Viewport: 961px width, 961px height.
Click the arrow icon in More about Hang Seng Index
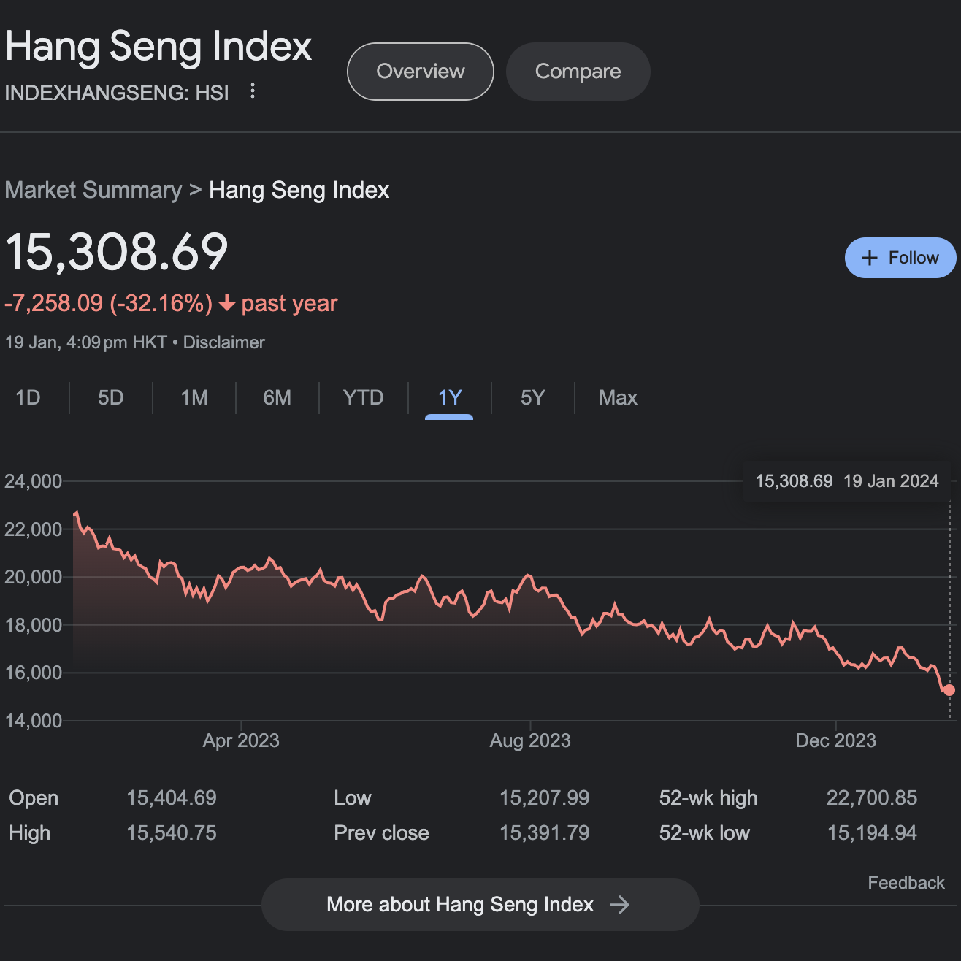tap(619, 905)
